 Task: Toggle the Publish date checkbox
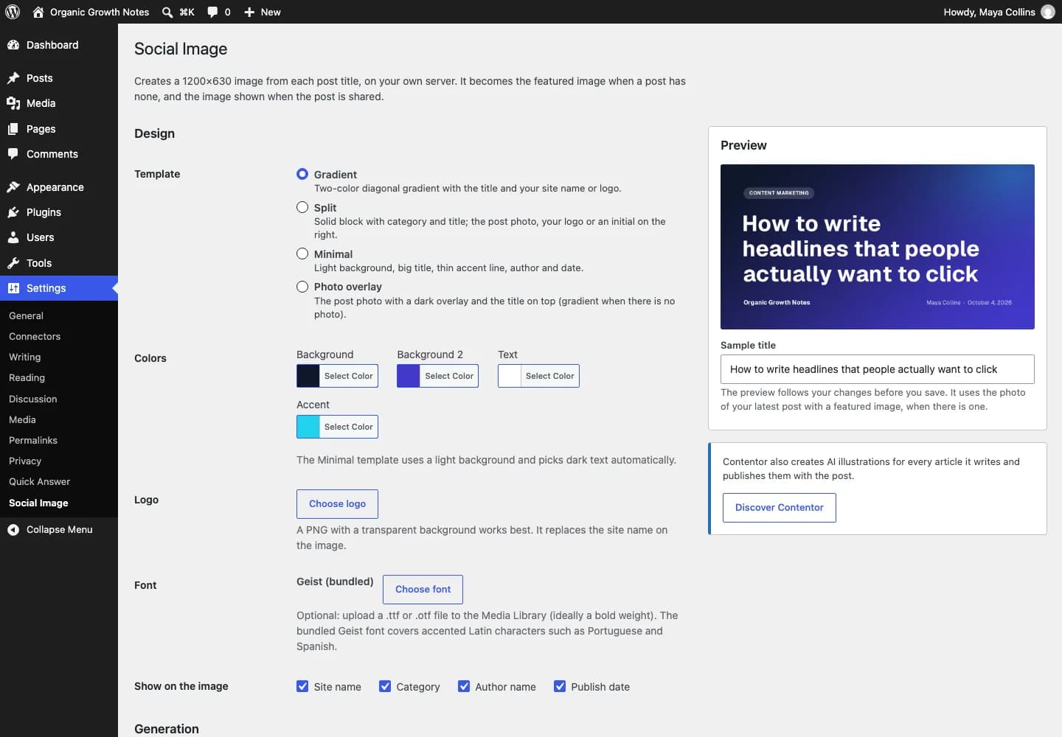click(x=560, y=686)
